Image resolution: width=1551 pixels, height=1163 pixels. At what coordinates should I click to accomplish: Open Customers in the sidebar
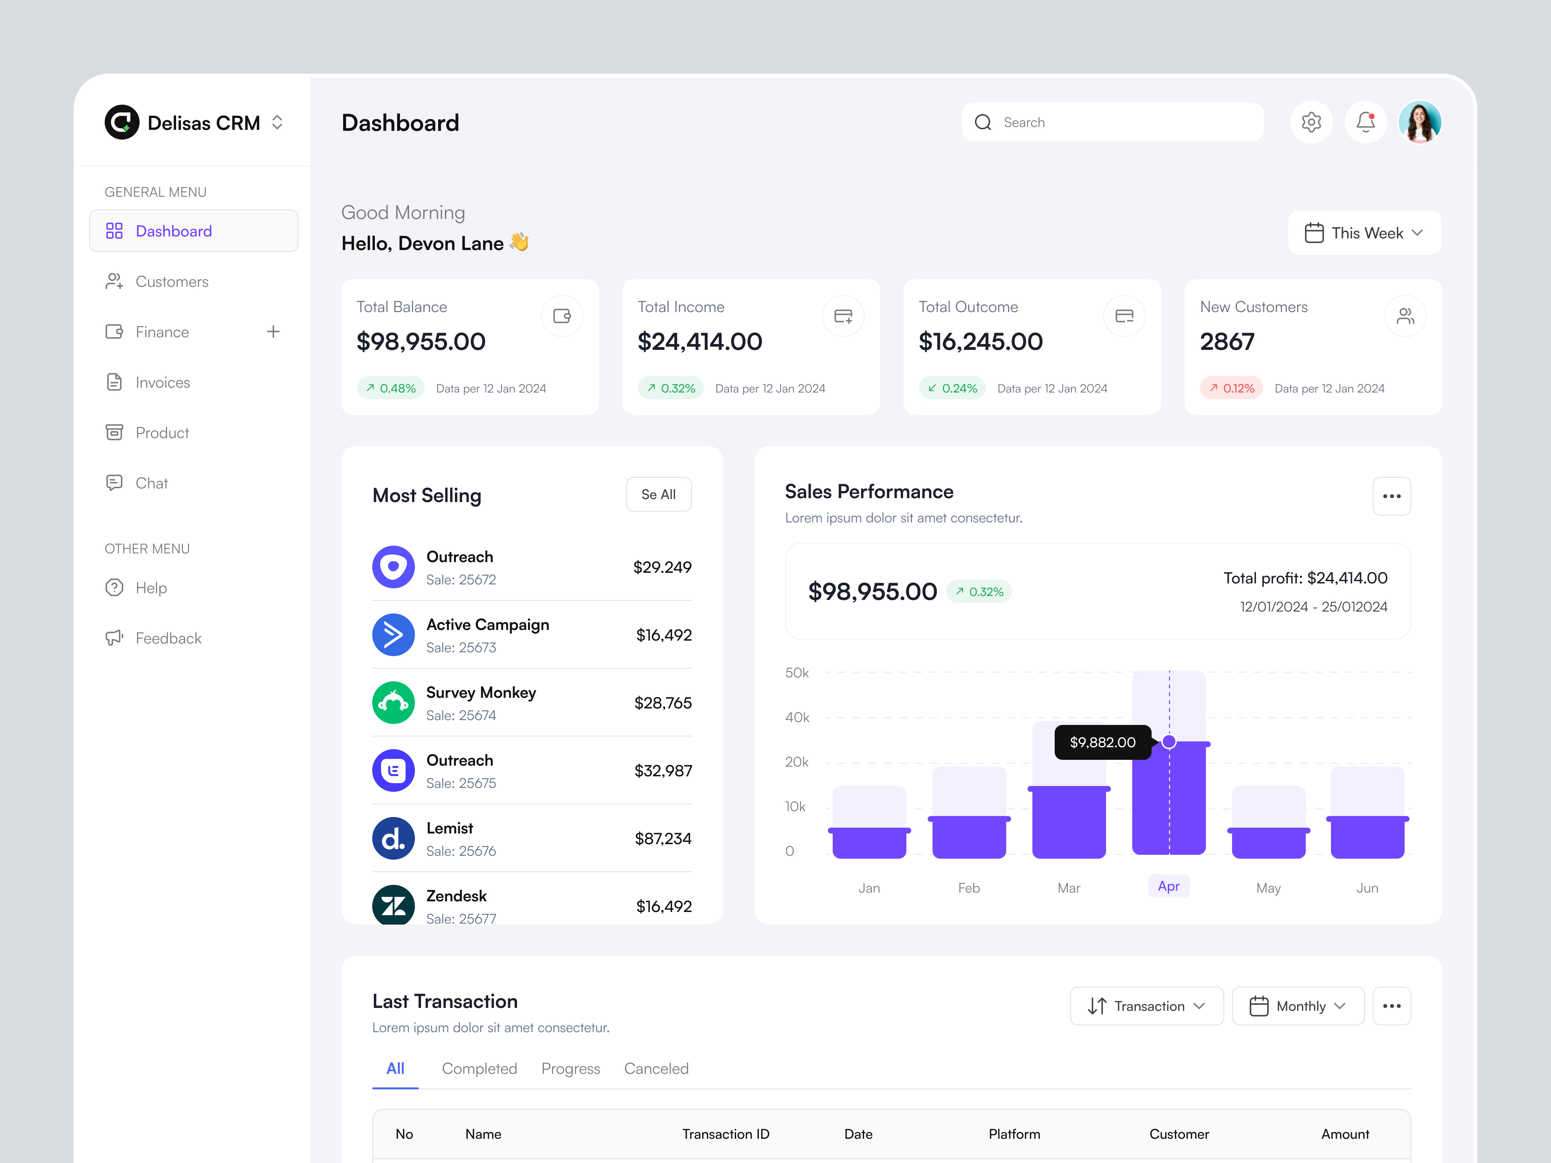coord(172,282)
